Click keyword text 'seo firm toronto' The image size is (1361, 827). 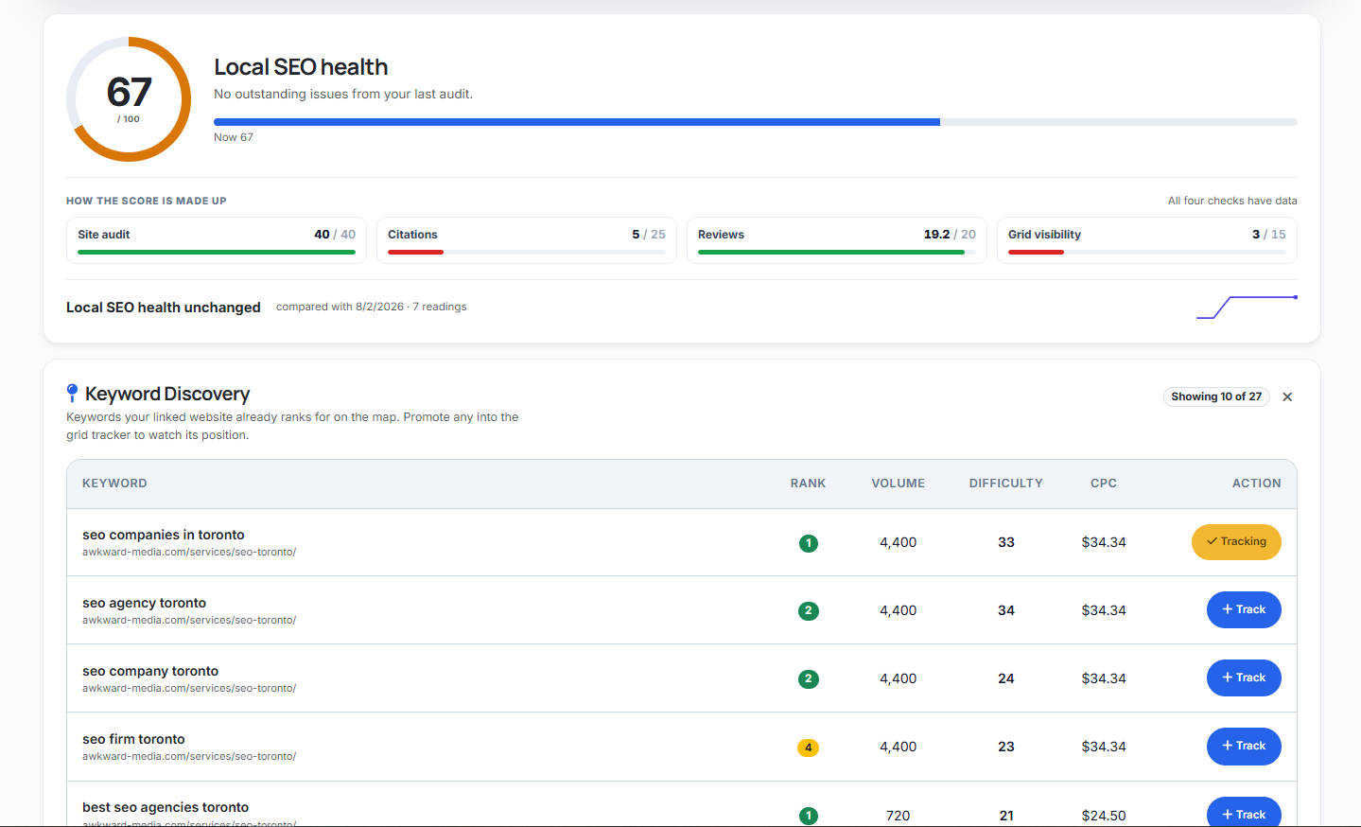(x=133, y=739)
